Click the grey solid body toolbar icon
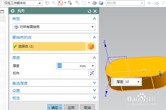 [x=94, y=3]
